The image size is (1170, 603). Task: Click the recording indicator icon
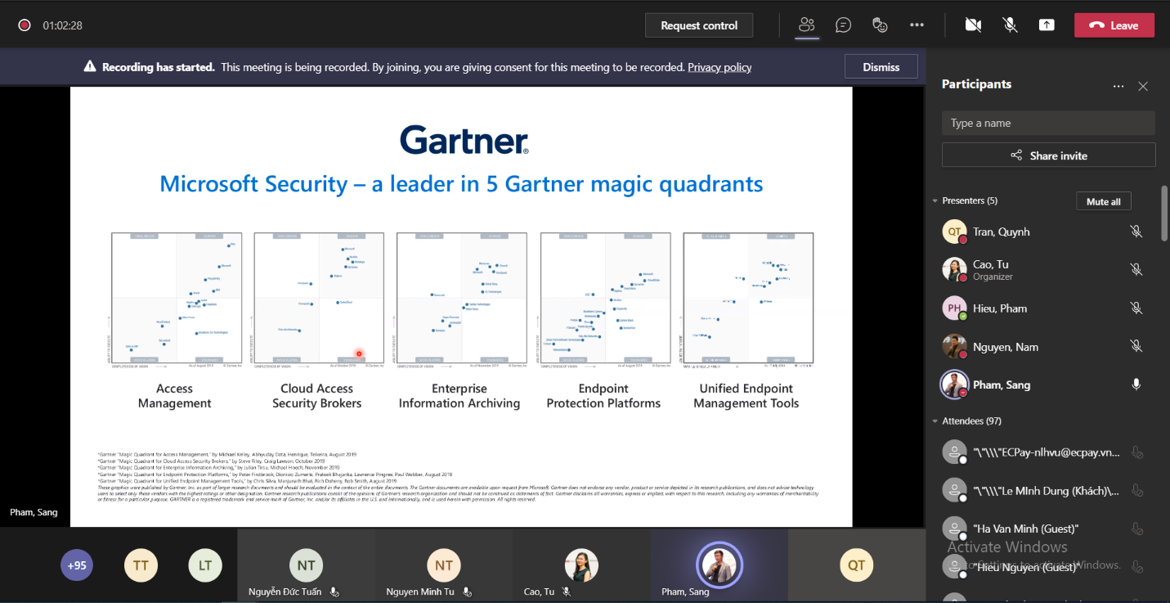pyautogui.click(x=25, y=25)
